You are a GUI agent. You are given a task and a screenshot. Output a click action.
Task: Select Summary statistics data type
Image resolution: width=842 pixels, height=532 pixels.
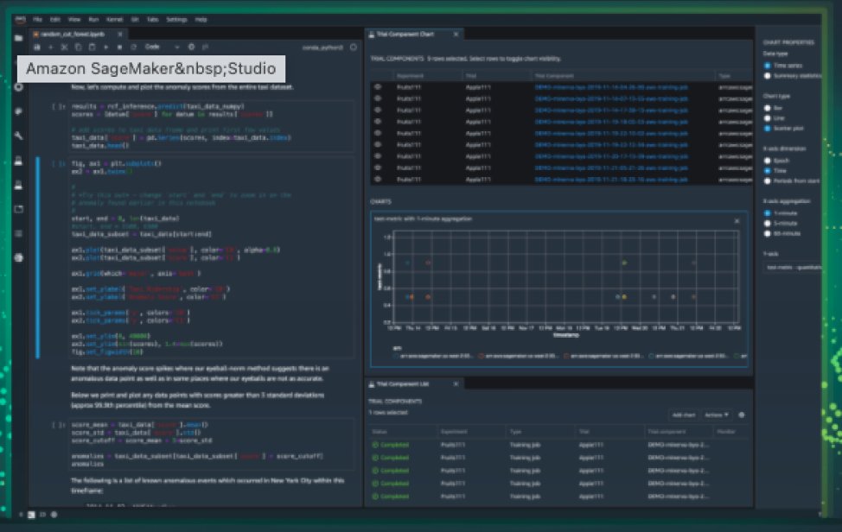768,76
